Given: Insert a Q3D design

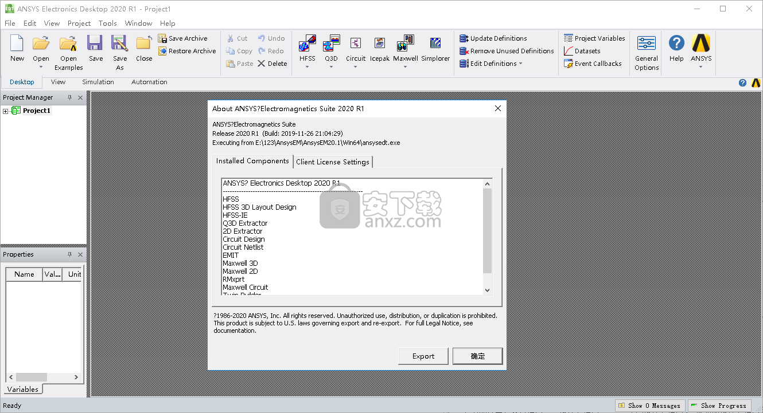Looking at the screenshot, I should pos(331,48).
